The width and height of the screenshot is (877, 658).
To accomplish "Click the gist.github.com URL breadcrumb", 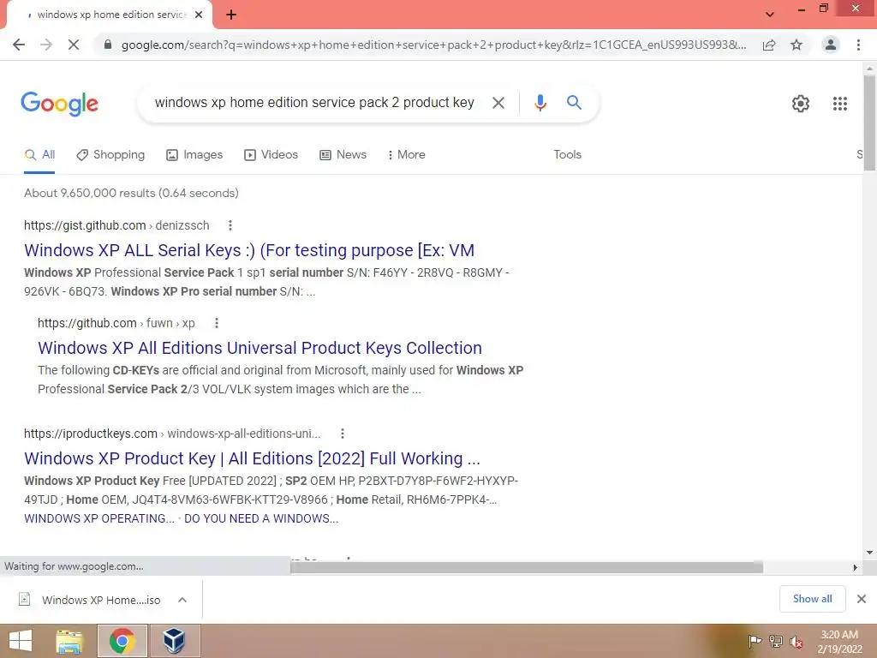I will click(116, 225).
